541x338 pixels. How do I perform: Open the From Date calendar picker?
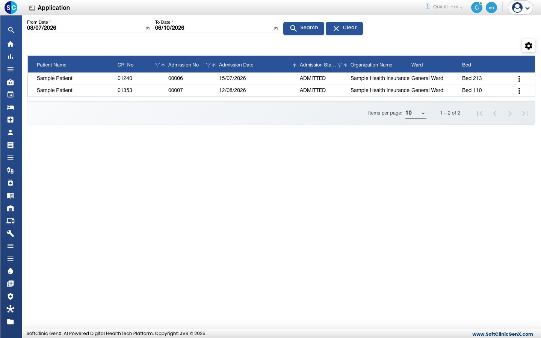pos(148,29)
